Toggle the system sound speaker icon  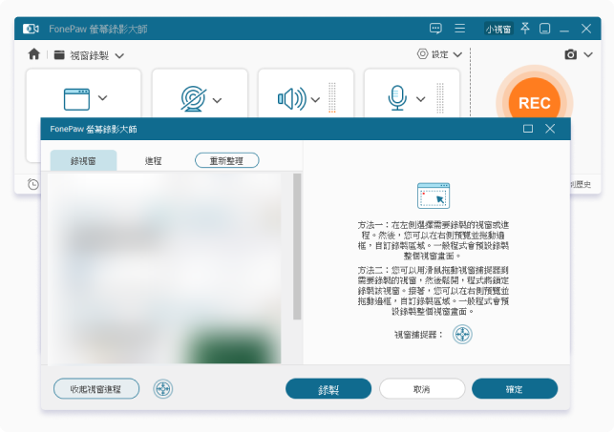[x=292, y=99]
